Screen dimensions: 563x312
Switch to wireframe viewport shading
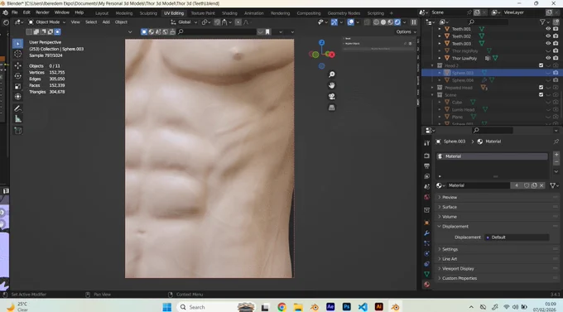point(376,22)
